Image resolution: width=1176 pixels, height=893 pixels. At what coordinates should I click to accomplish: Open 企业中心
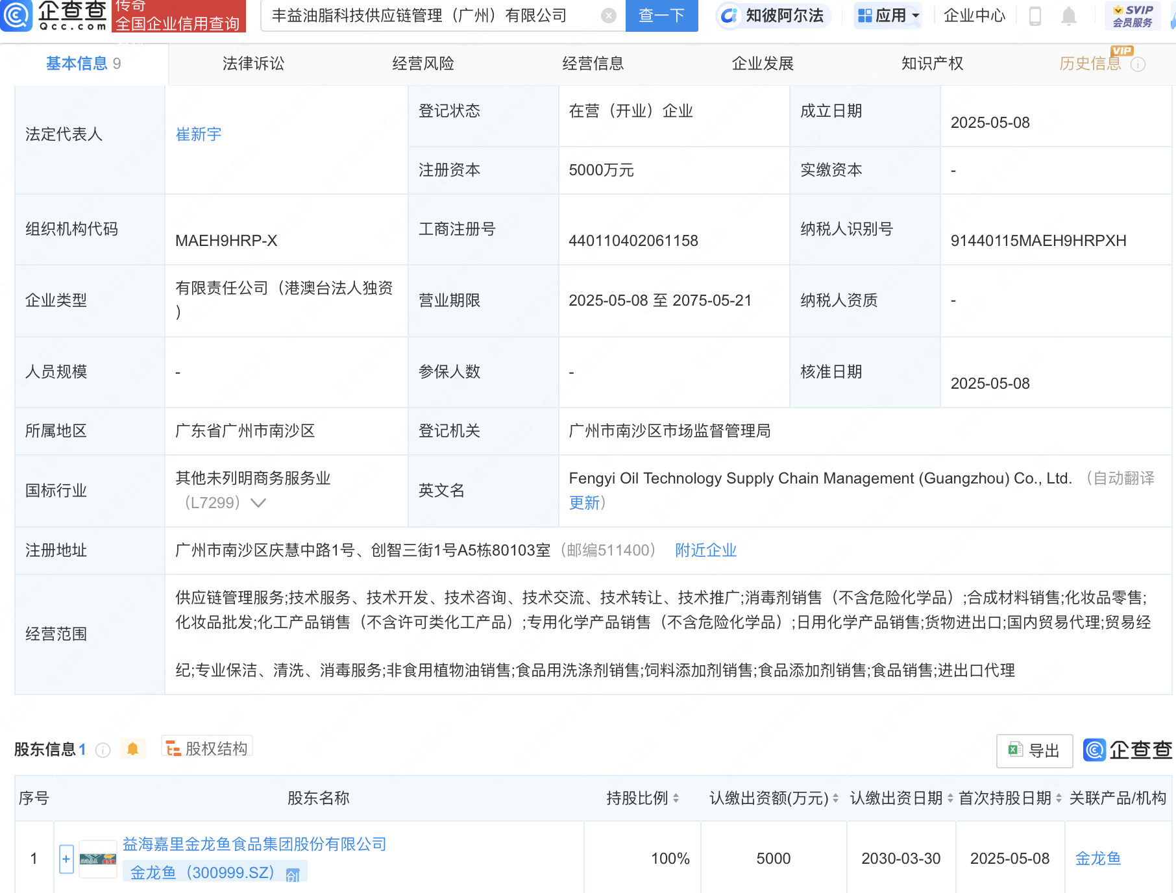974,16
